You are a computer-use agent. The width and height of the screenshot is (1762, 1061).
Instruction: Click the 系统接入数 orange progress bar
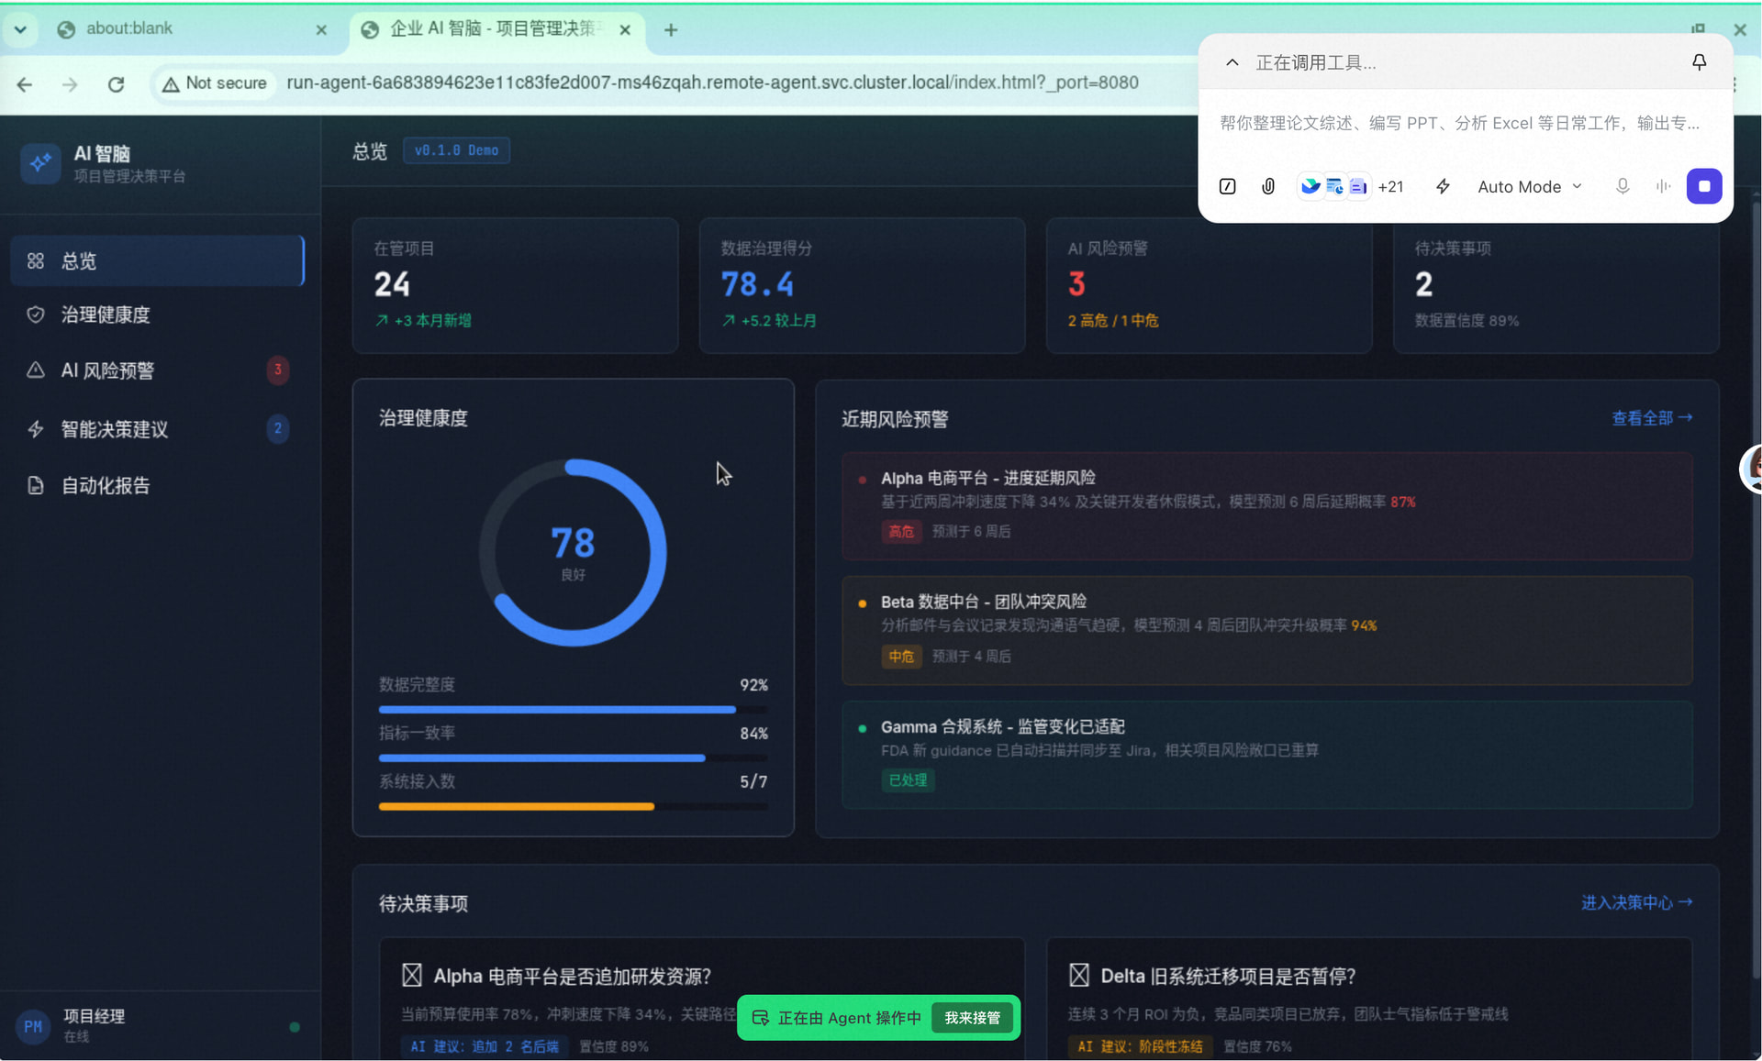tap(573, 807)
